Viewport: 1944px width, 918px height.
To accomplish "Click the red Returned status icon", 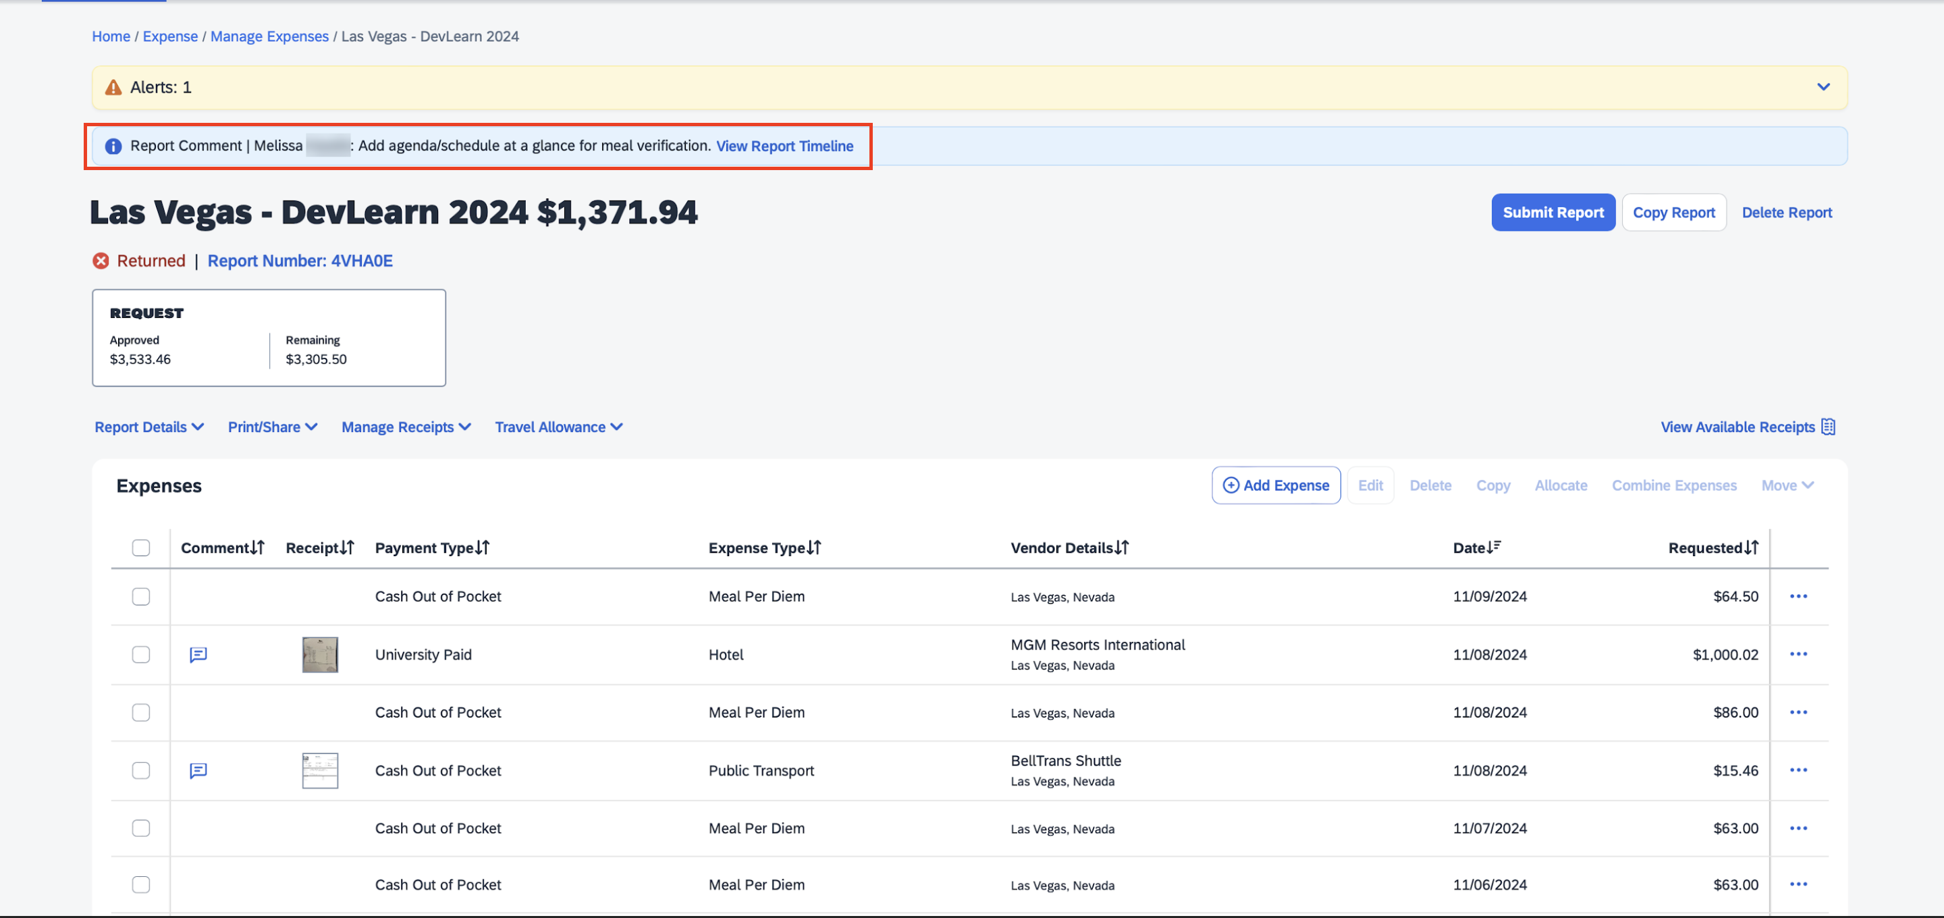I will 101,261.
